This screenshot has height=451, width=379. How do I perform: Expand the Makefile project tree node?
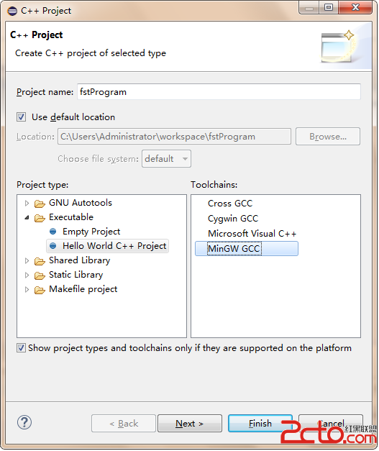[27, 289]
